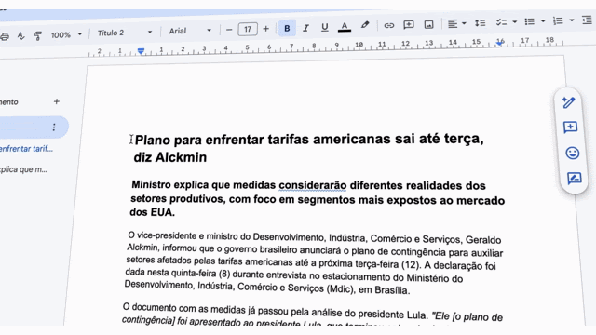The width and height of the screenshot is (596, 335).
Task: Click the text 'dos EUA.'
Action: coord(152,212)
